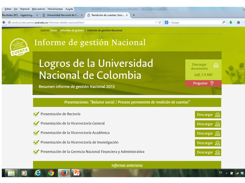The image size is (245, 183).
Task: Download Presentación de la Vicerrectoría Académica
Action: click(208, 133)
